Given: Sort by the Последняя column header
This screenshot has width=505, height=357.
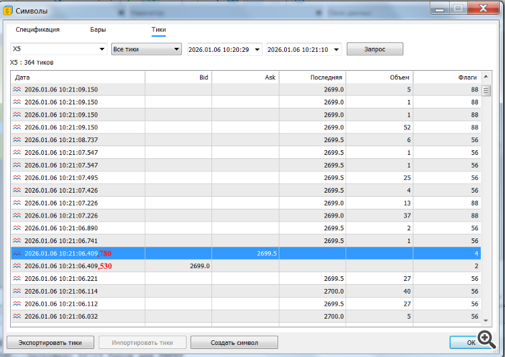Looking at the screenshot, I should [x=312, y=77].
